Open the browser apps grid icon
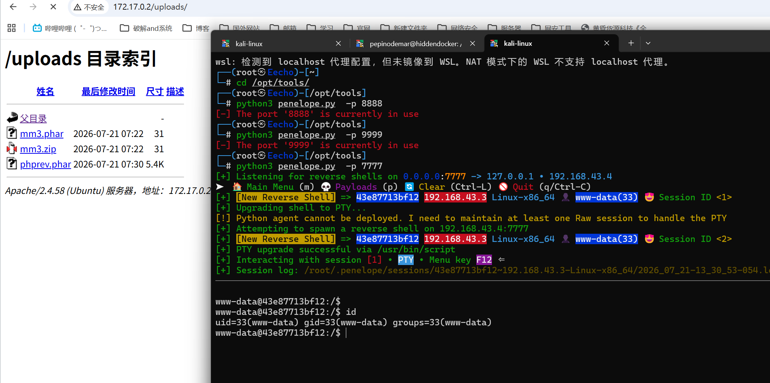The image size is (770, 383). tap(12, 28)
